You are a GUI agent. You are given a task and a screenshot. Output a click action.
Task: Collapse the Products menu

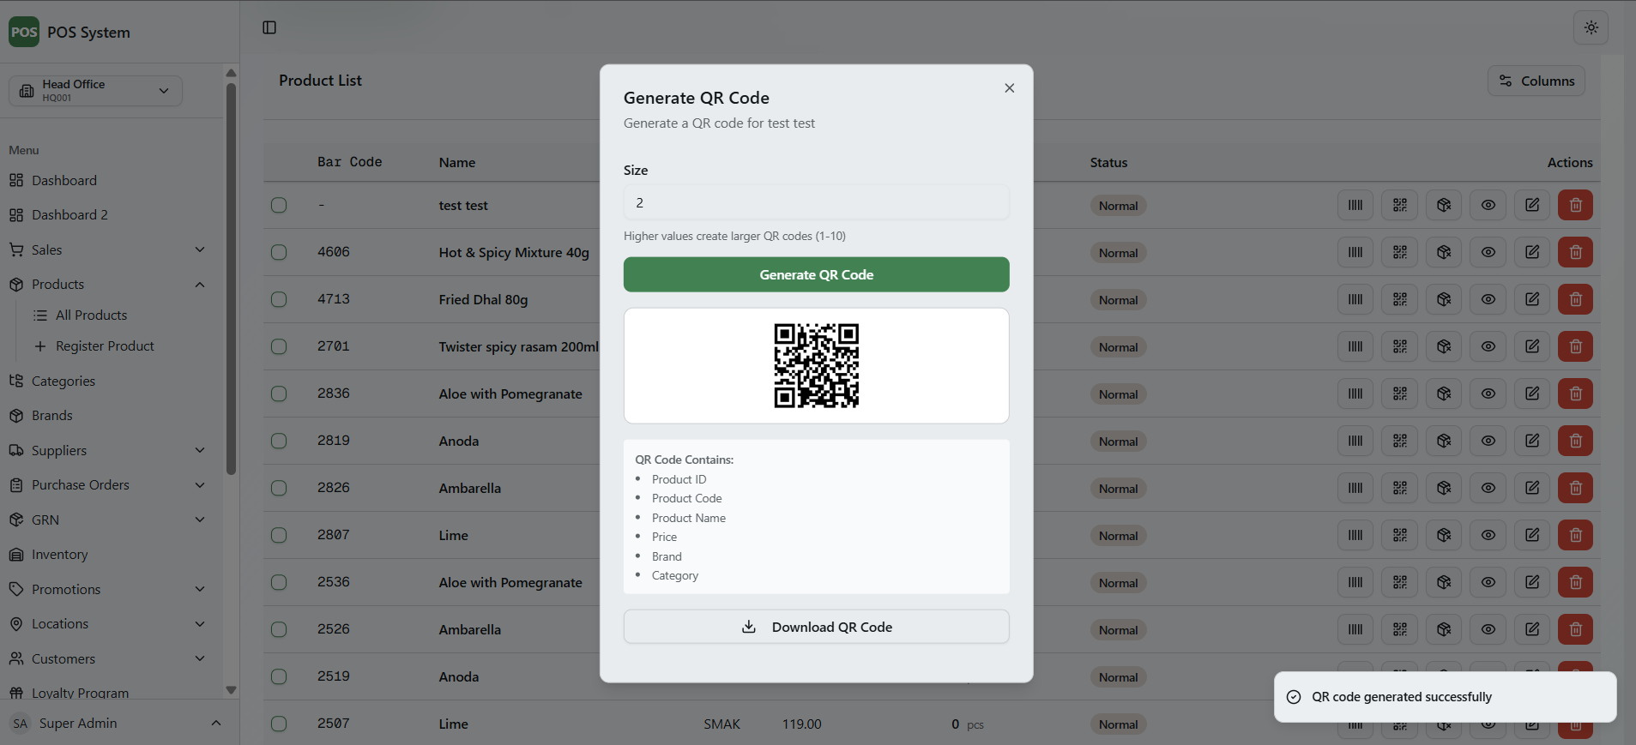click(x=107, y=284)
